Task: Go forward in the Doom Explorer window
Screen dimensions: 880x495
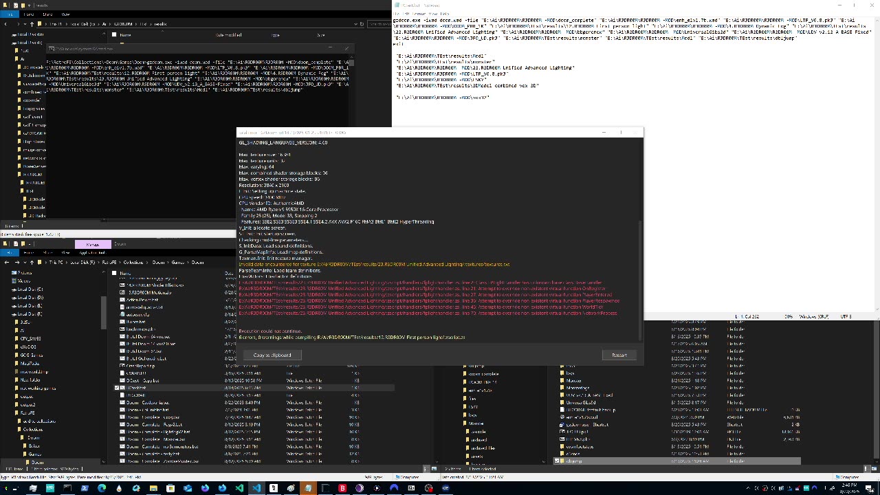Action: pos(16,262)
